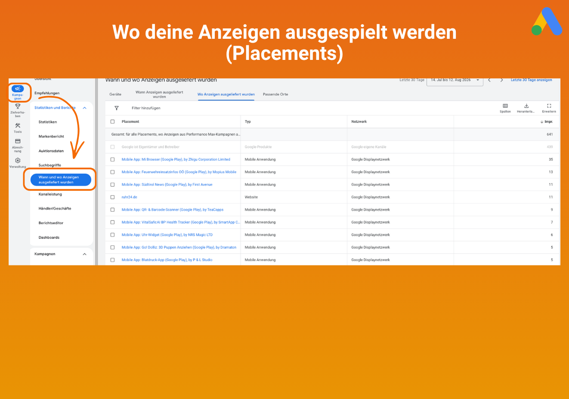Click the Herunterladen download icon
The image size is (569, 399).
[526, 106]
